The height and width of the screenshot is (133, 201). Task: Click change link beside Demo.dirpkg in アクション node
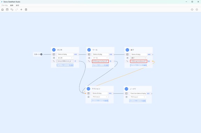pyautogui.click(x=110, y=93)
